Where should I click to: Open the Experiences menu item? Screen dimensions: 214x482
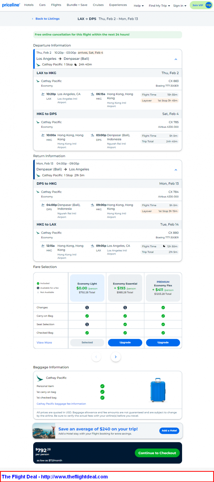[x=118, y=5]
